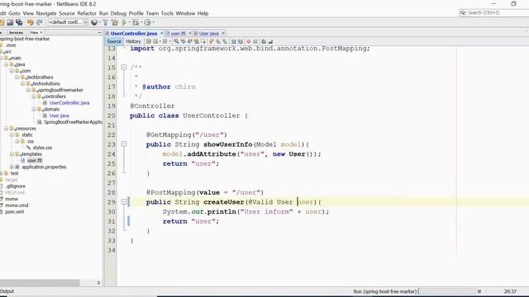Open the Window menu
Image resolution: width=529 pixels, height=297 pixels.
click(x=185, y=13)
